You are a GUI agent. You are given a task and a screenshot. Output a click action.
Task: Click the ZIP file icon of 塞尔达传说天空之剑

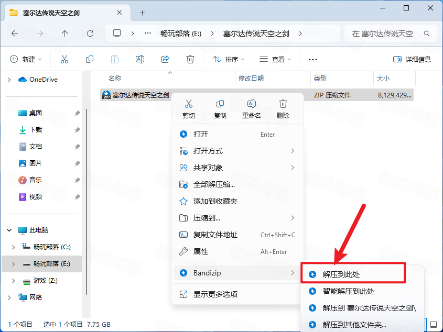106,95
